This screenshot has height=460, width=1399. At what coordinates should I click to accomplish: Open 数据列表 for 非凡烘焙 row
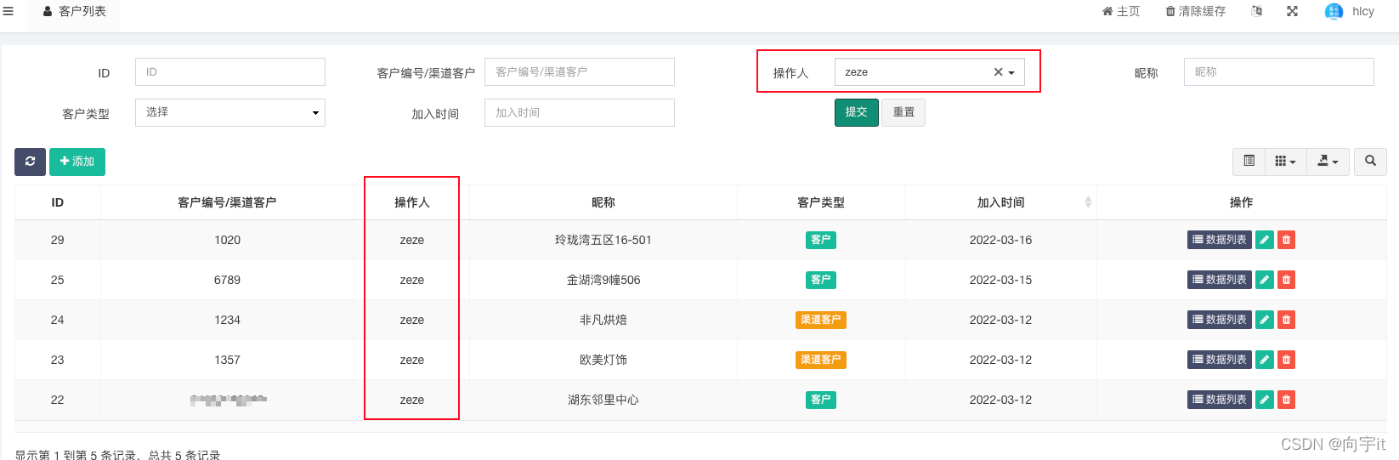tap(1219, 320)
